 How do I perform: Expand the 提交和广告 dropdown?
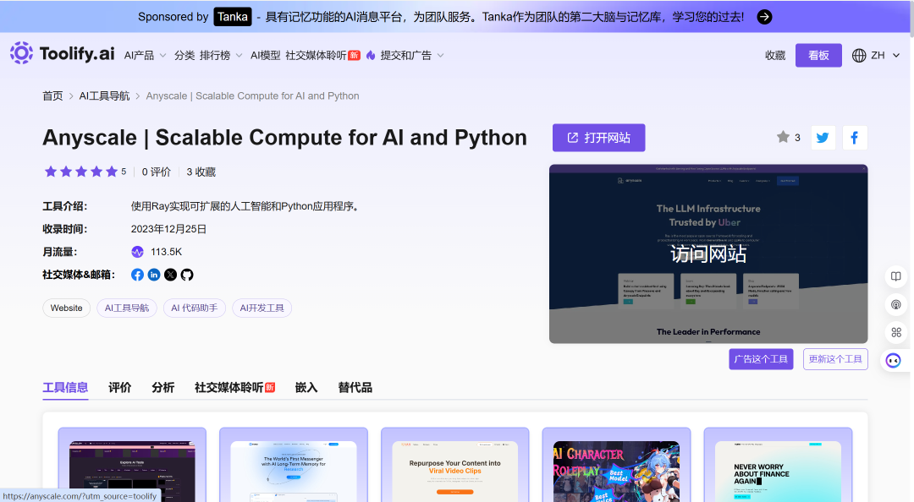412,55
